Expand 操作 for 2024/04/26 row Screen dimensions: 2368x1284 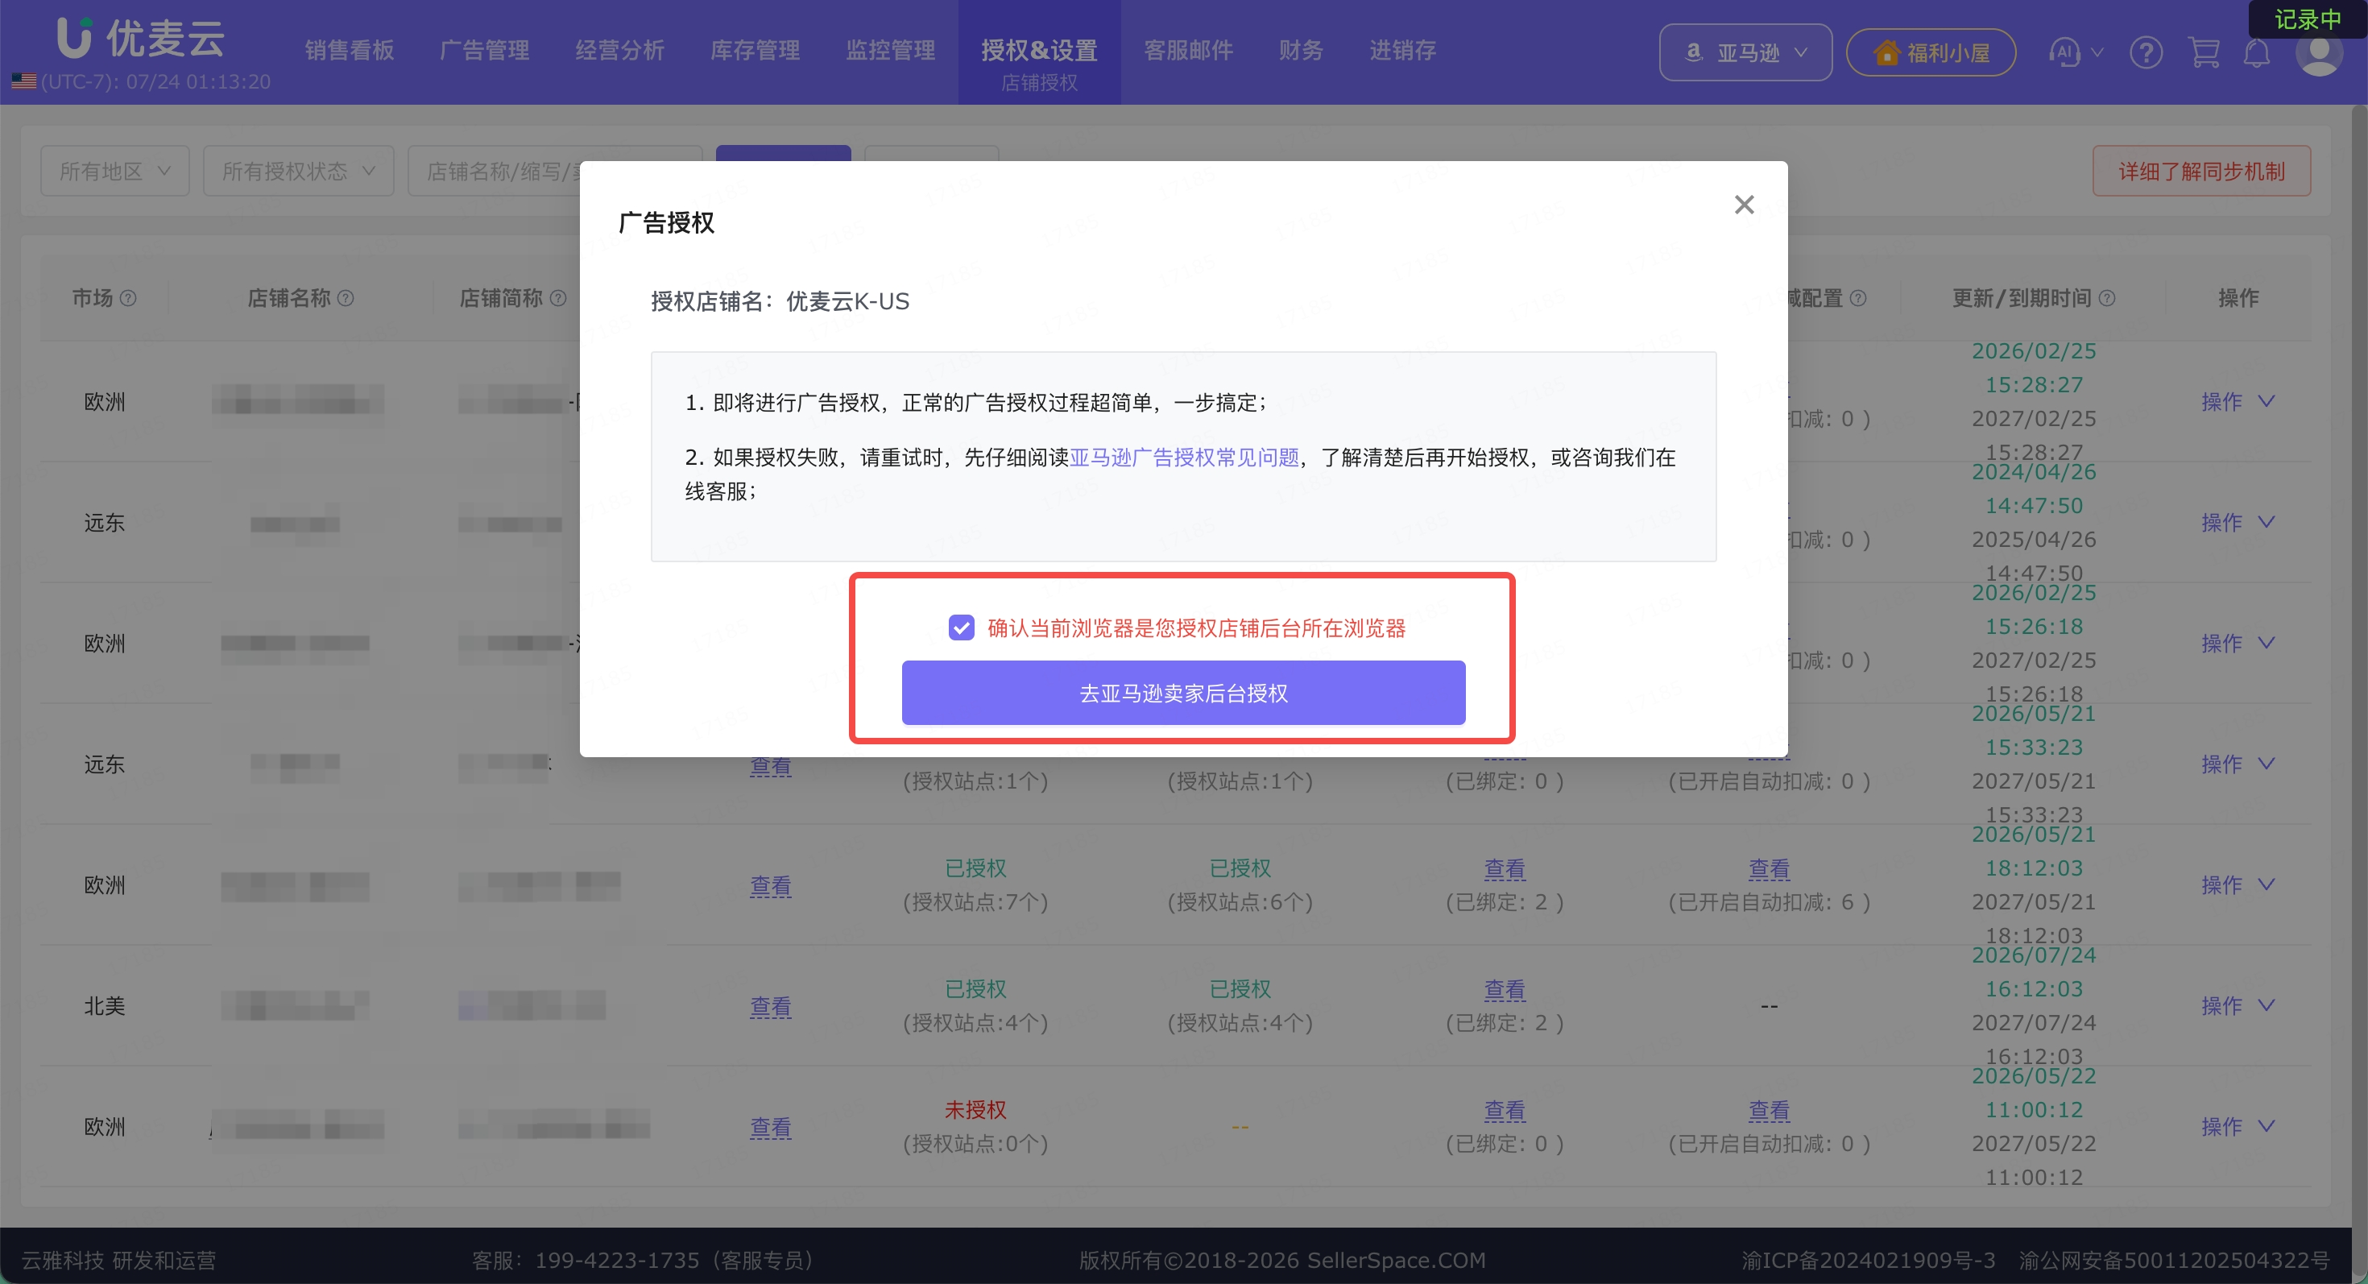click(x=2238, y=522)
